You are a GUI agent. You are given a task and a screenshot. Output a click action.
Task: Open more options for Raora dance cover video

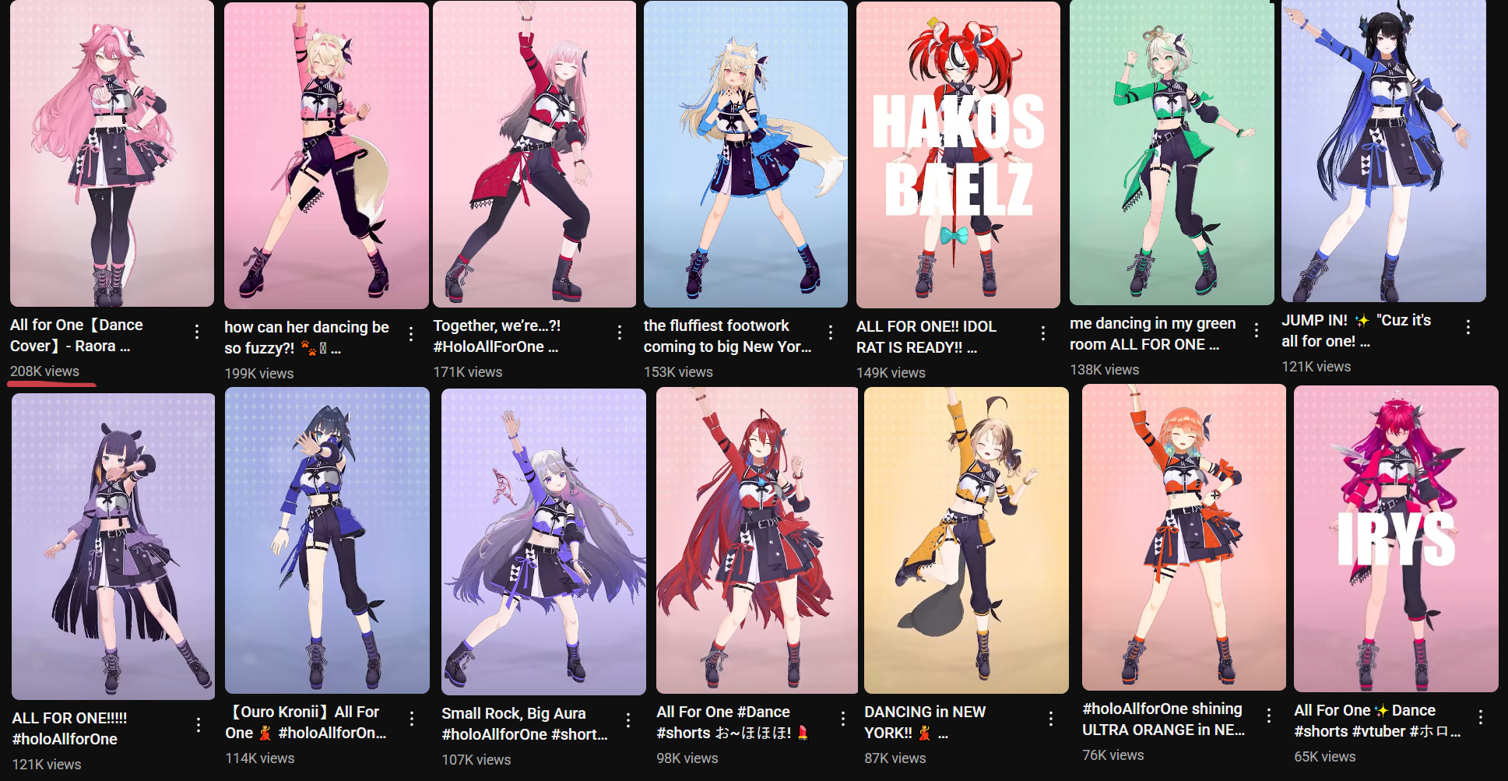(197, 332)
